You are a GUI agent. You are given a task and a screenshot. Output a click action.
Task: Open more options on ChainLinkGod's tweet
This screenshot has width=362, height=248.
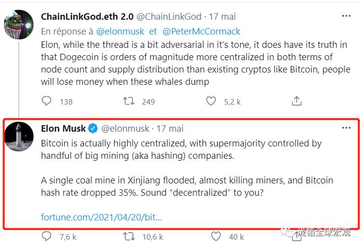pyautogui.click(x=346, y=16)
